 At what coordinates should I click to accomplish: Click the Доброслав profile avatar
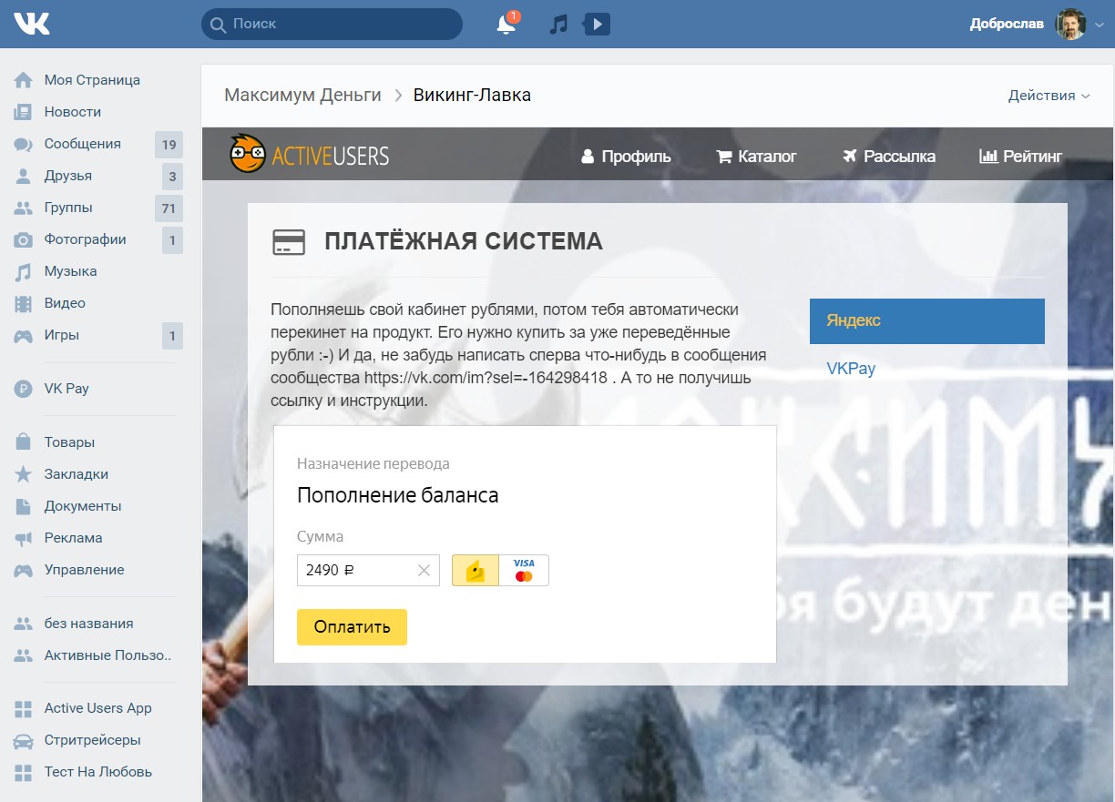tap(1071, 25)
